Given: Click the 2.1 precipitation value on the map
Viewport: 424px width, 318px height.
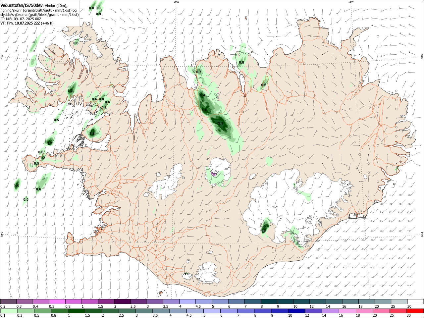Looking at the screenshot, I should click(x=221, y=124).
